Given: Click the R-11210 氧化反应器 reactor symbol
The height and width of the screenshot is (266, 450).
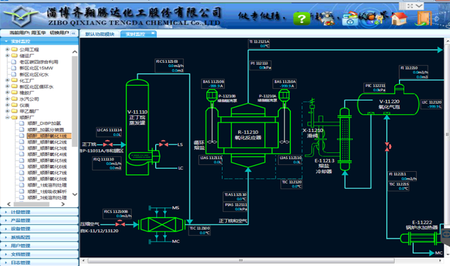Looking at the screenshot, I should 248,135.
